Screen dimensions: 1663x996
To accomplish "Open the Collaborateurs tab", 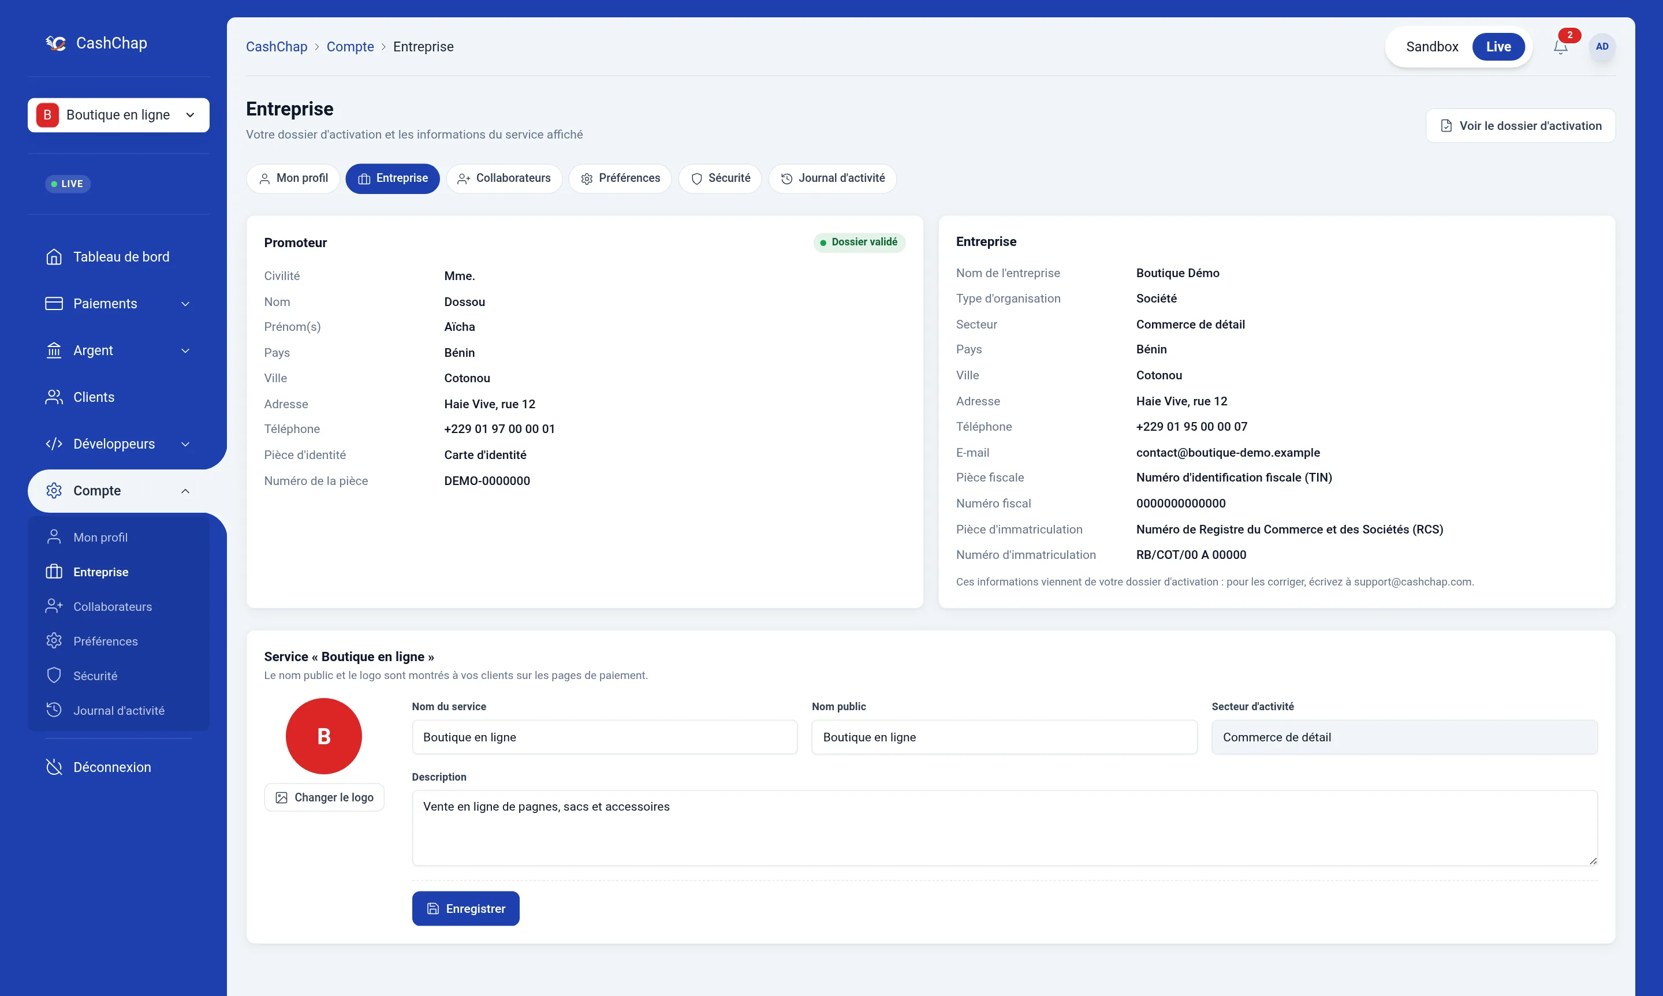I will click(504, 178).
